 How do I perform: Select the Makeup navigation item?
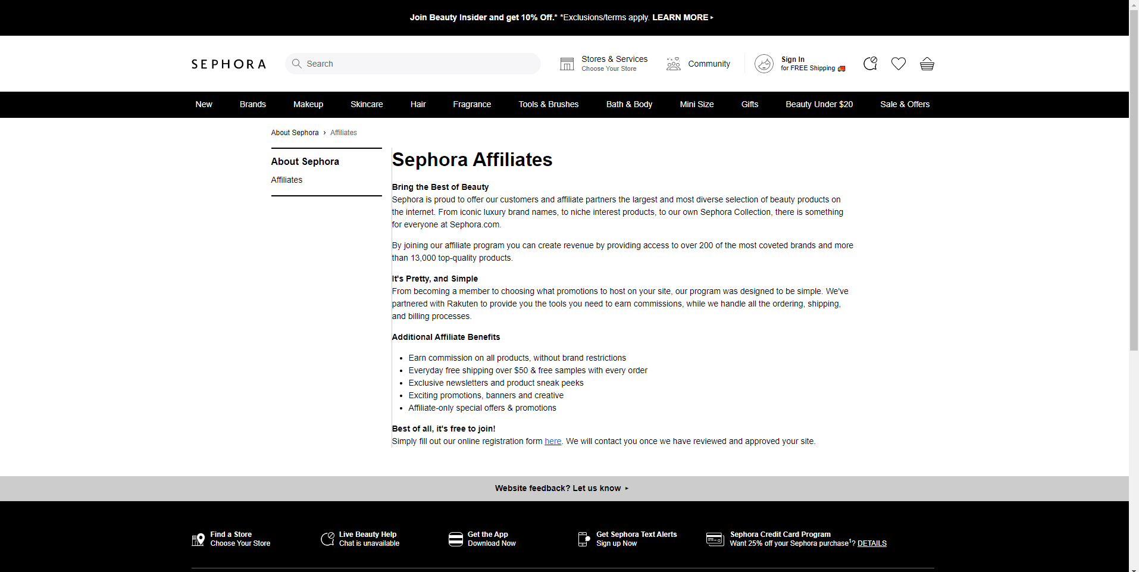308,104
